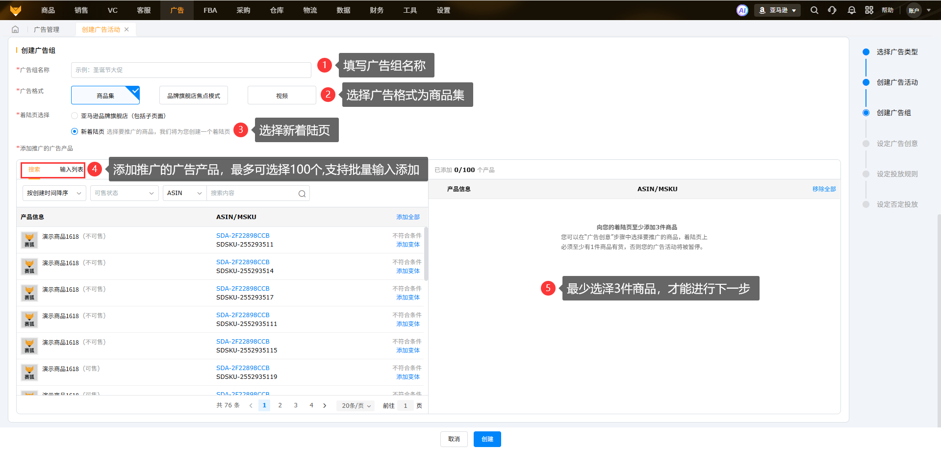Select 亚马逊品牌旗舰店 landing page option
Image resolution: width=941 pixels, height=449 pixels.
(75, 116)
